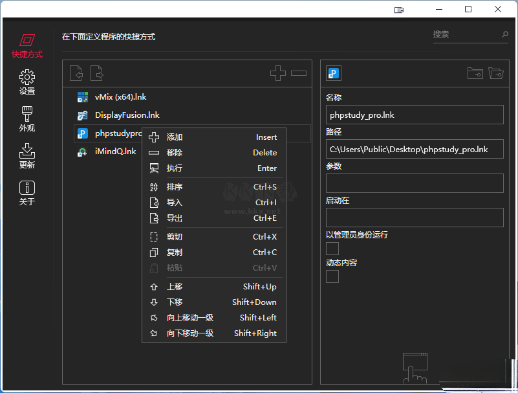The width and height of the screenshot is (518, 393).
Task: Click the DisplayFusion icon in the list
Action: 82,115
